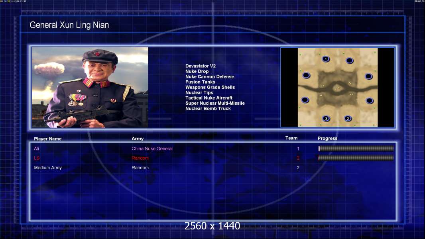The width and height of the screenshot is (425, 239).
Task: Click team number '1' in Ali's row
Action: click(x=298, y=149)
